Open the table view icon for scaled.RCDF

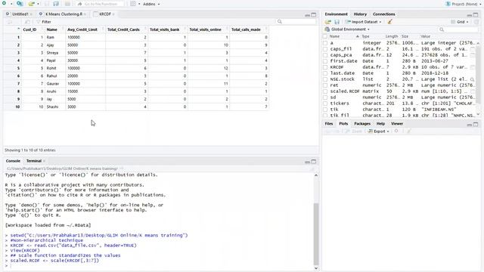(473, 91)
